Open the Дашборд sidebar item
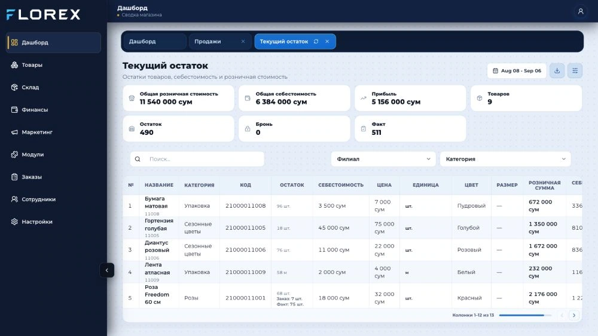The height and width of the screenshot is (336, 598). tap(53, 42)
